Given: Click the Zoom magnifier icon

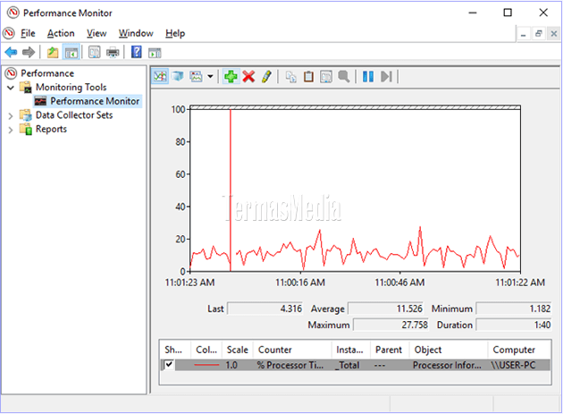Looking at the screenshot, I should (344, 77).
